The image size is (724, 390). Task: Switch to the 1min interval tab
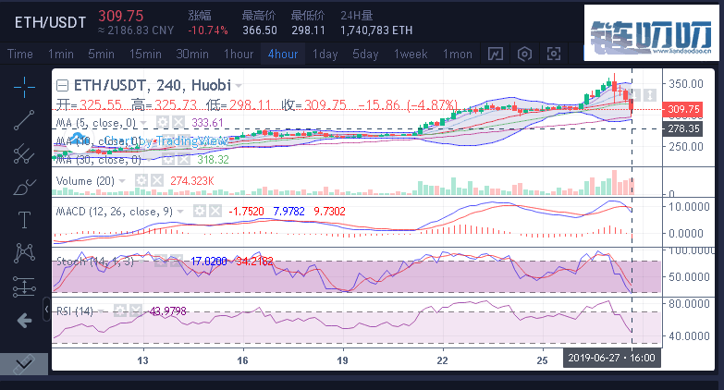coord(60,54)
